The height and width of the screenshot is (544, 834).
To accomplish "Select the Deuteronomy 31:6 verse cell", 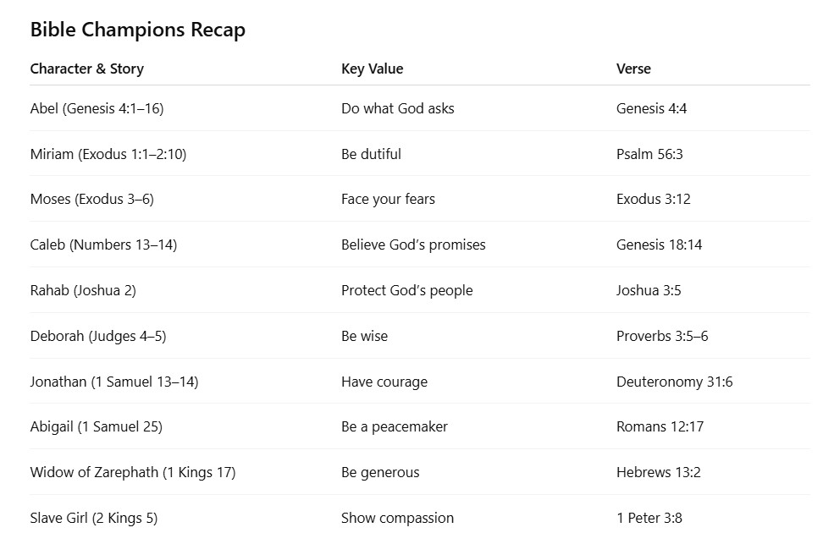I will pos(675,382).
